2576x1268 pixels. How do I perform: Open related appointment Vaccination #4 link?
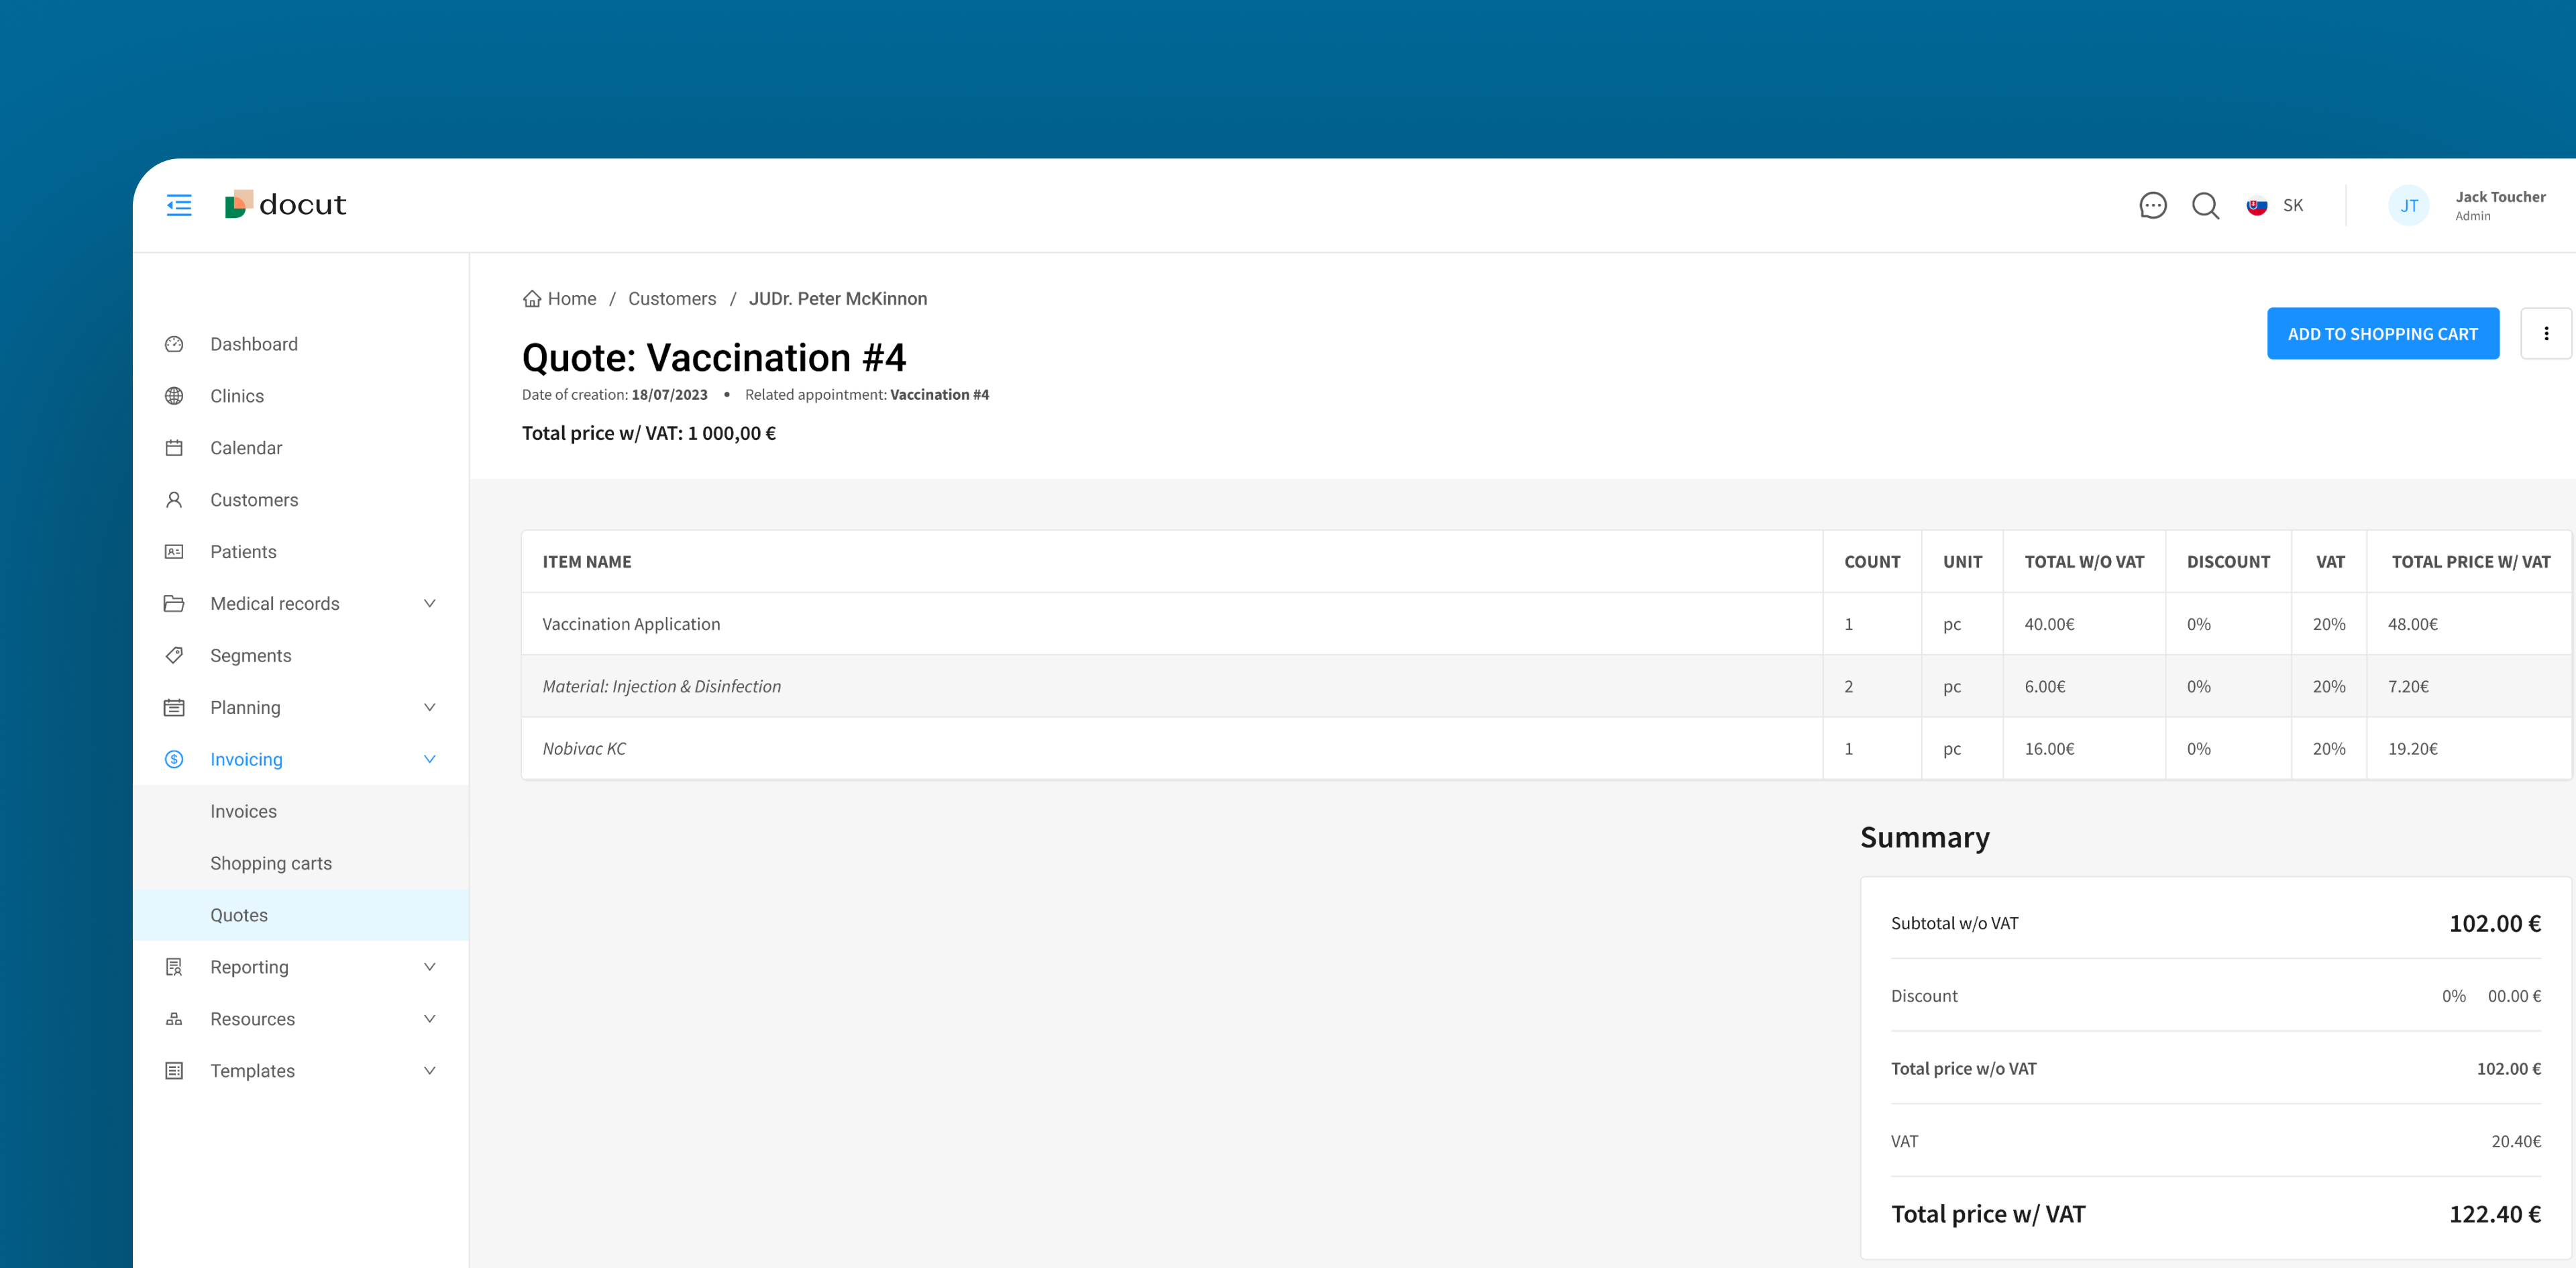pyautogui.click(x=938, y=395)
